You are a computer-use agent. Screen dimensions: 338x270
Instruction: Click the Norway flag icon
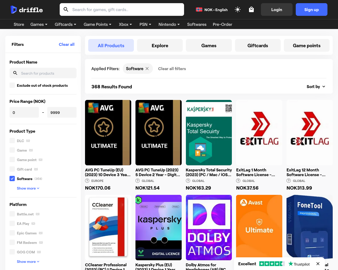tap(199, 9)
